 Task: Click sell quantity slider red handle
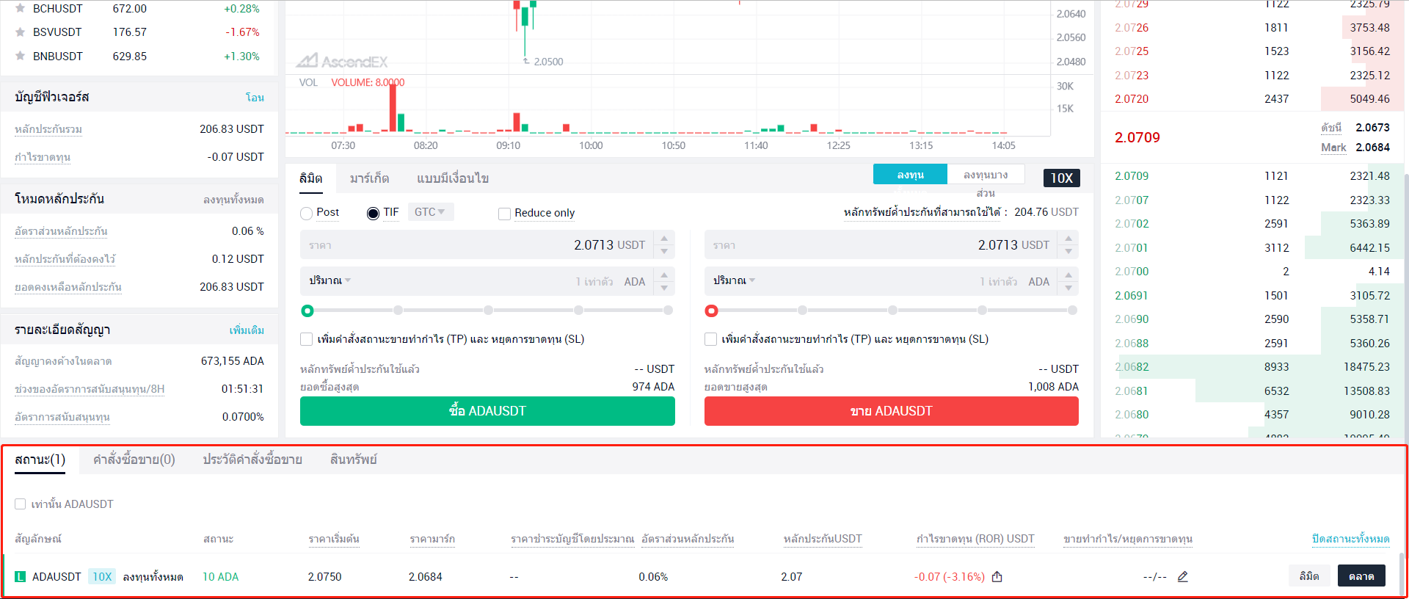click(x=711, y=311)
